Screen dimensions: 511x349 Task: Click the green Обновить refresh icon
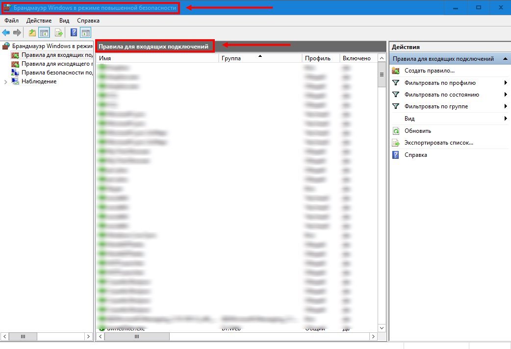pos(396,131)
